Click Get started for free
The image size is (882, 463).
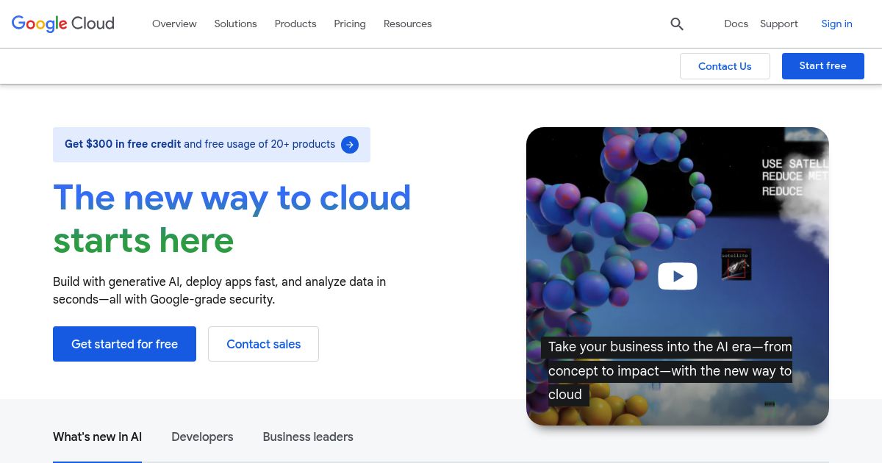coord(124,344)
